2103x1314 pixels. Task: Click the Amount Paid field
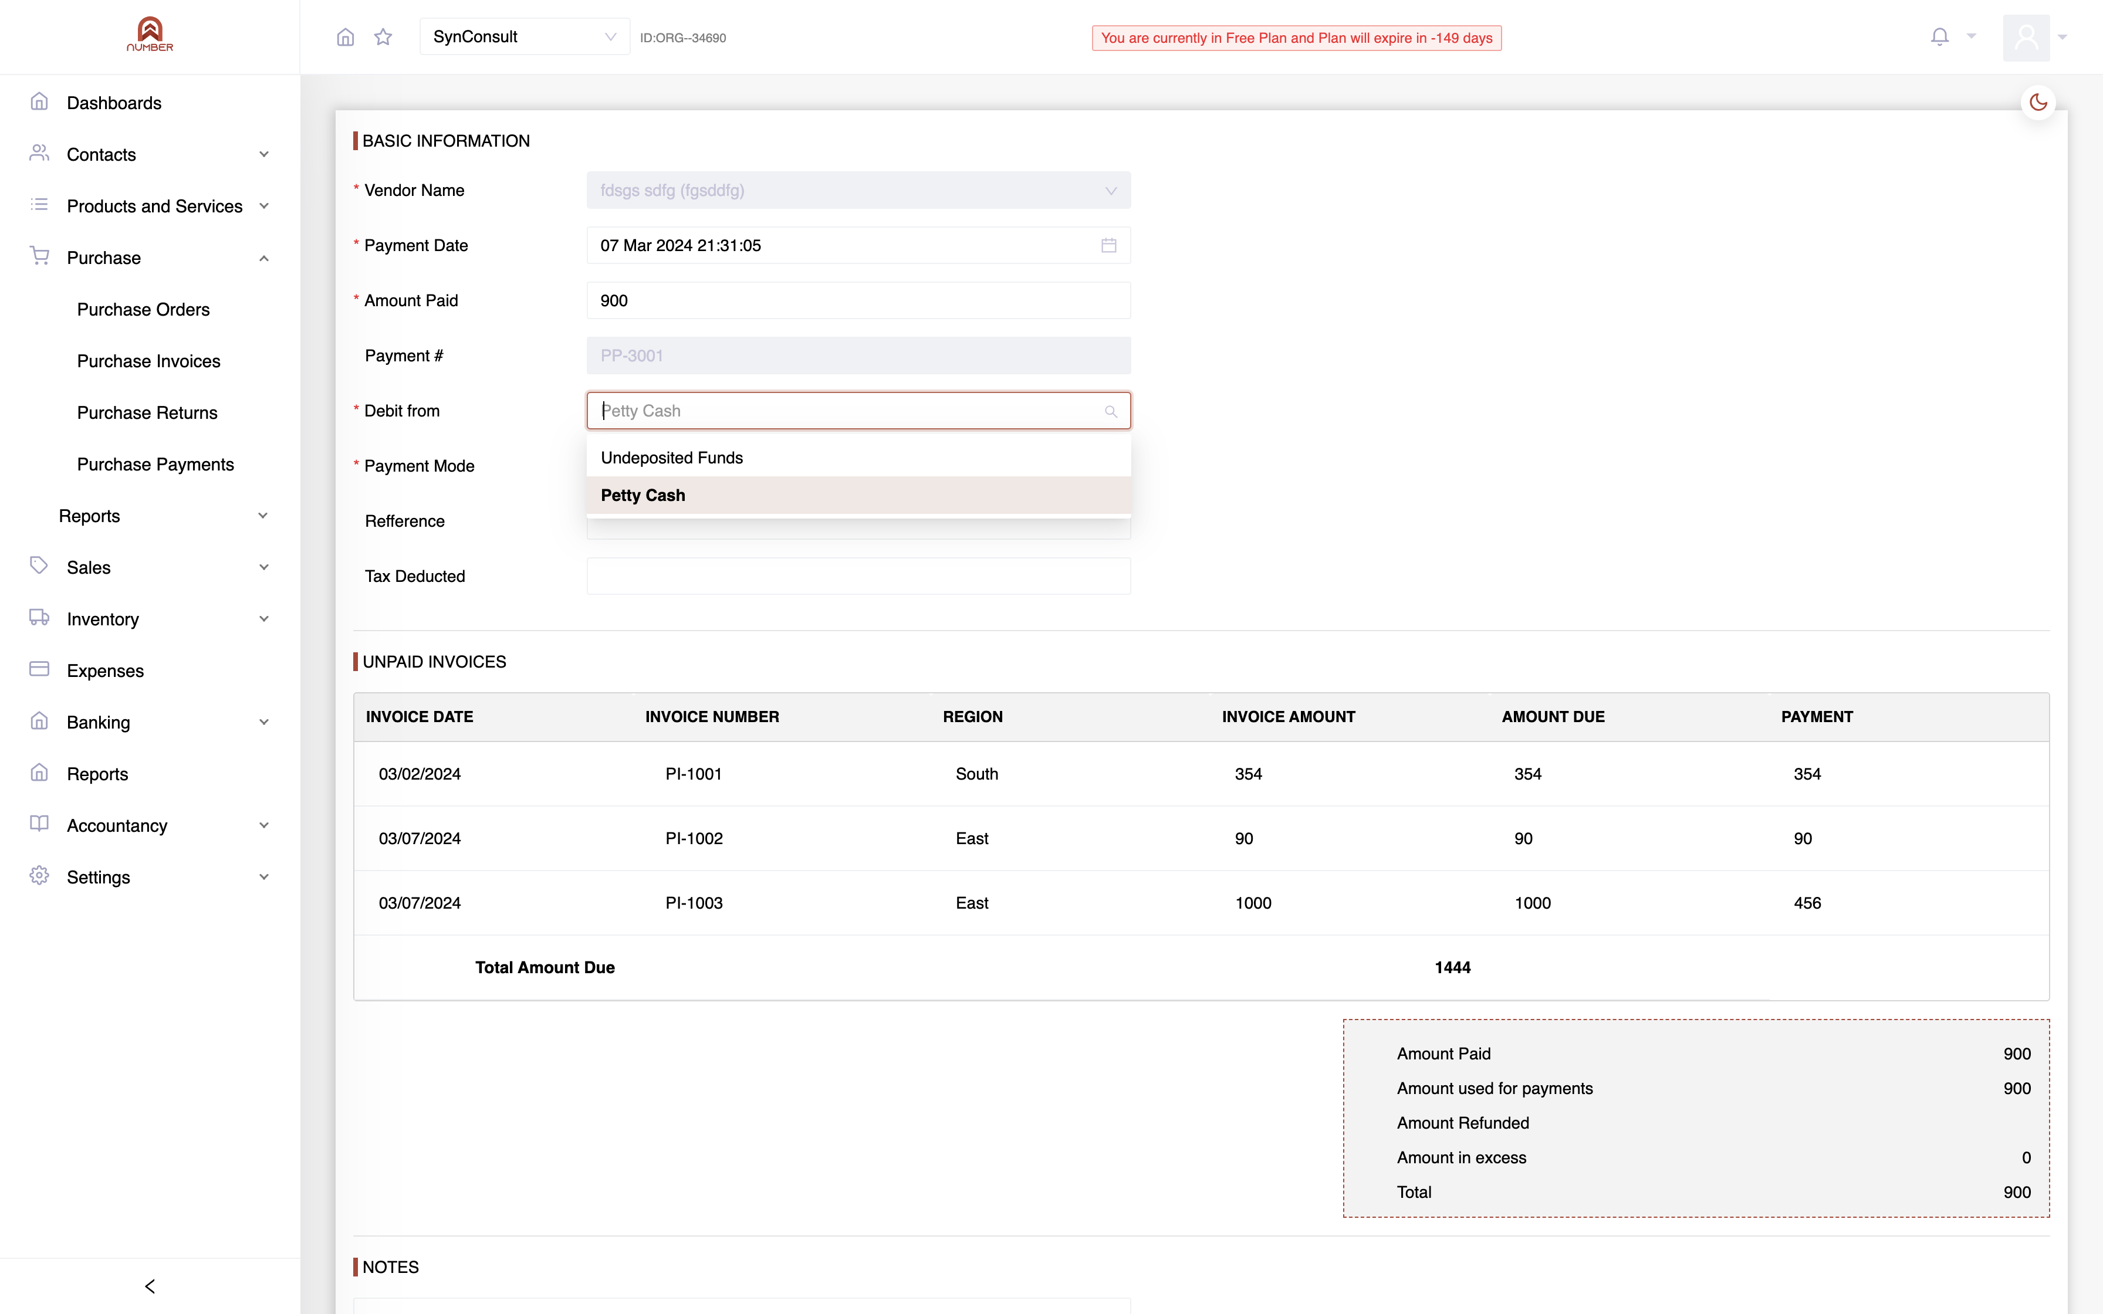tap(858, 301)
